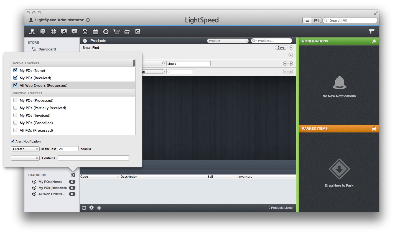Open search options in Search All field

[326, 20]
